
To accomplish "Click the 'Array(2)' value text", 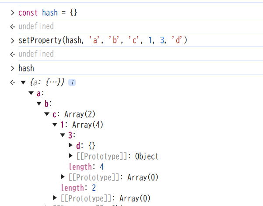I will pyautogui.click(x=80, y=114).
